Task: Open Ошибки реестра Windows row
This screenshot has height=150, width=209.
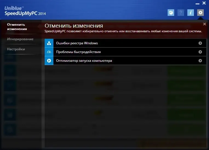Action: coord(125,43)
